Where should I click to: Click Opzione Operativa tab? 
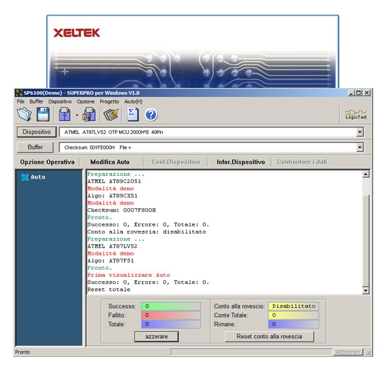pyautogui.click(x=47, y=162)
